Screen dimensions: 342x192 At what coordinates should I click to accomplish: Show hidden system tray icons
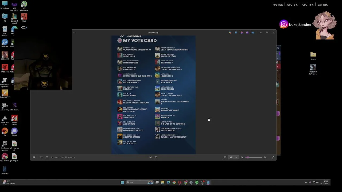point(306,182)
